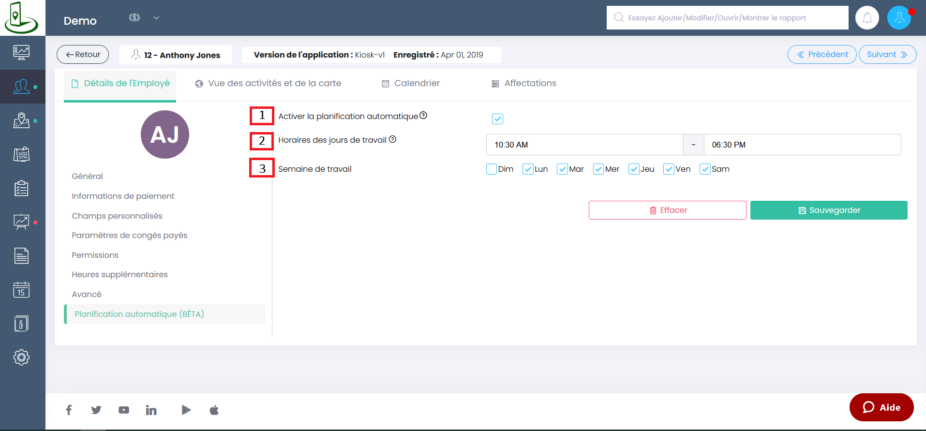
Task: Open the calendar 15 icon in sidebar
Action: click(21, 290)
